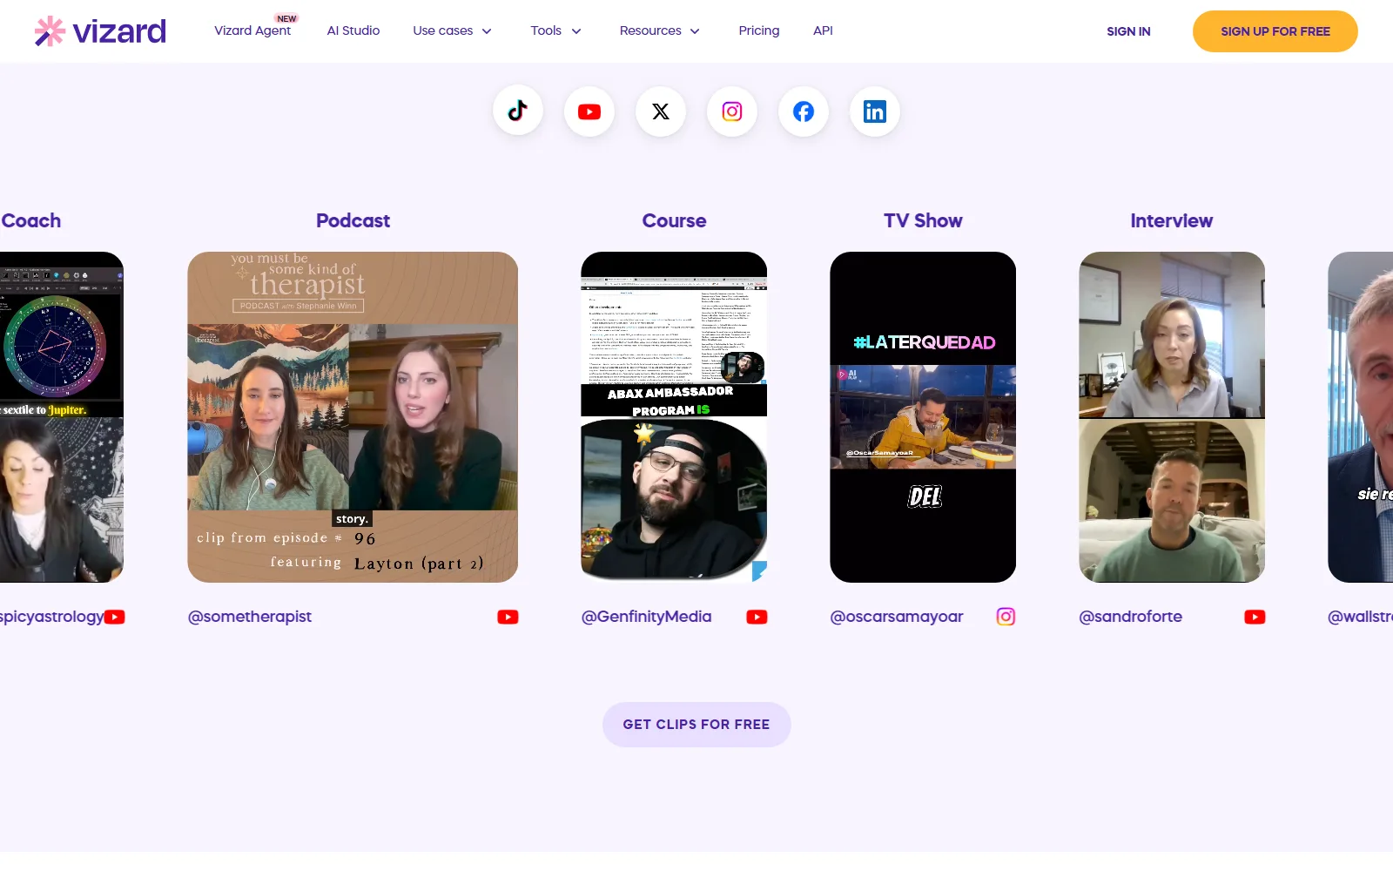Play the Coach astrology clip thumbnail

click(61, 417)
